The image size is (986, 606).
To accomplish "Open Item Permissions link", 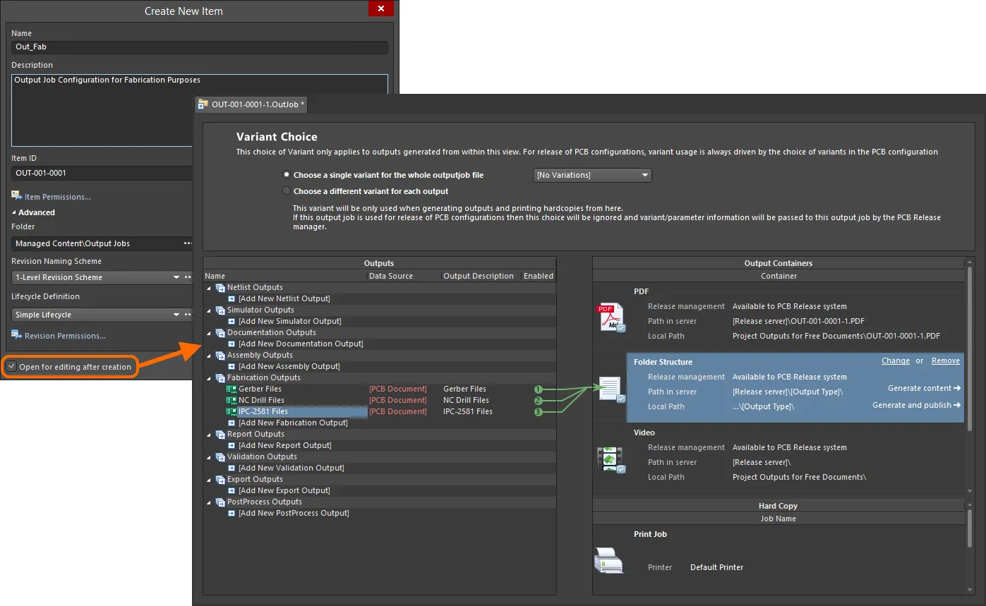I will coord(58,197).
